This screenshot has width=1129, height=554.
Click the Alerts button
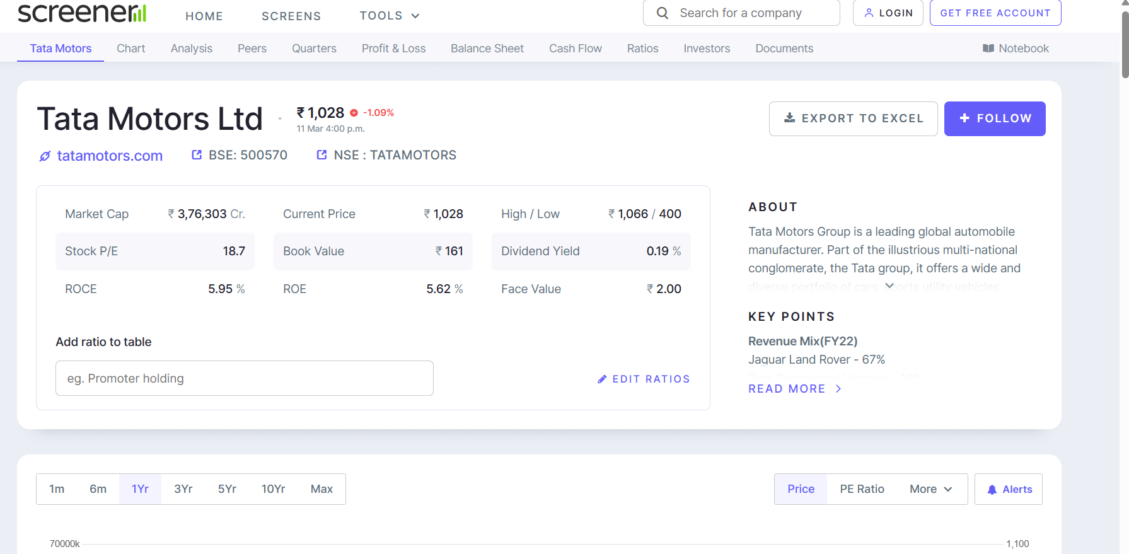coord(1009,489)
